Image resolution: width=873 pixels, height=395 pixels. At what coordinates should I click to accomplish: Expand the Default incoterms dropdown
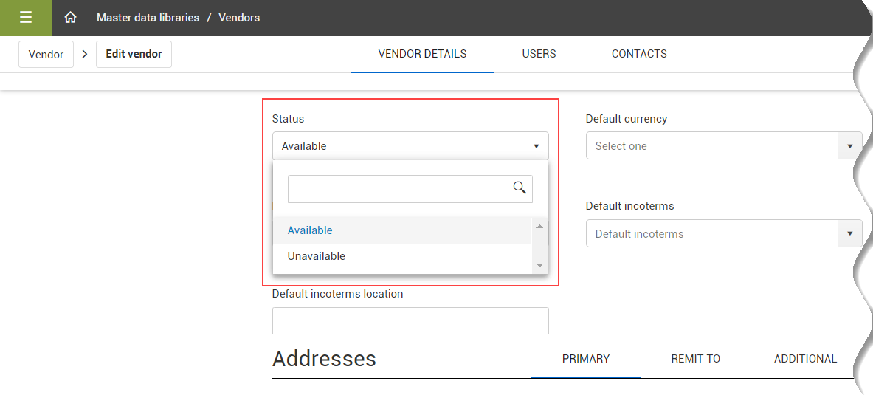tap(850, 234)
